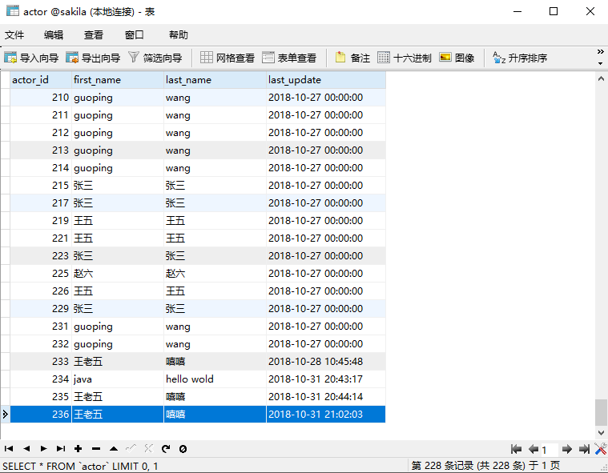Click the vertical scrollbar down arrow
Viewport: 608px width, 473px height.
tap(601, 432)
